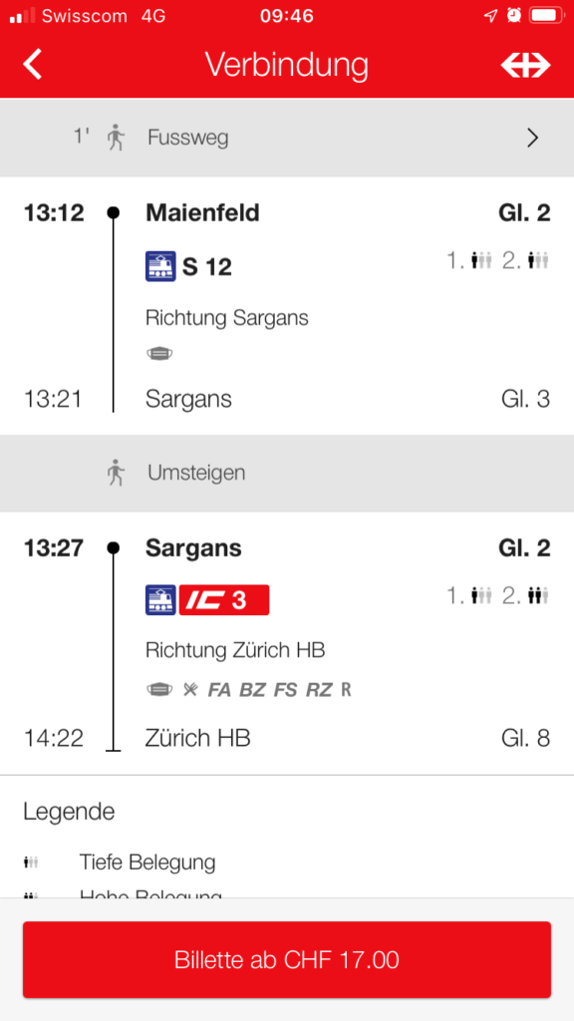
Task: Expand the Fussweg walking segment chevron
Action: [532, 138]
